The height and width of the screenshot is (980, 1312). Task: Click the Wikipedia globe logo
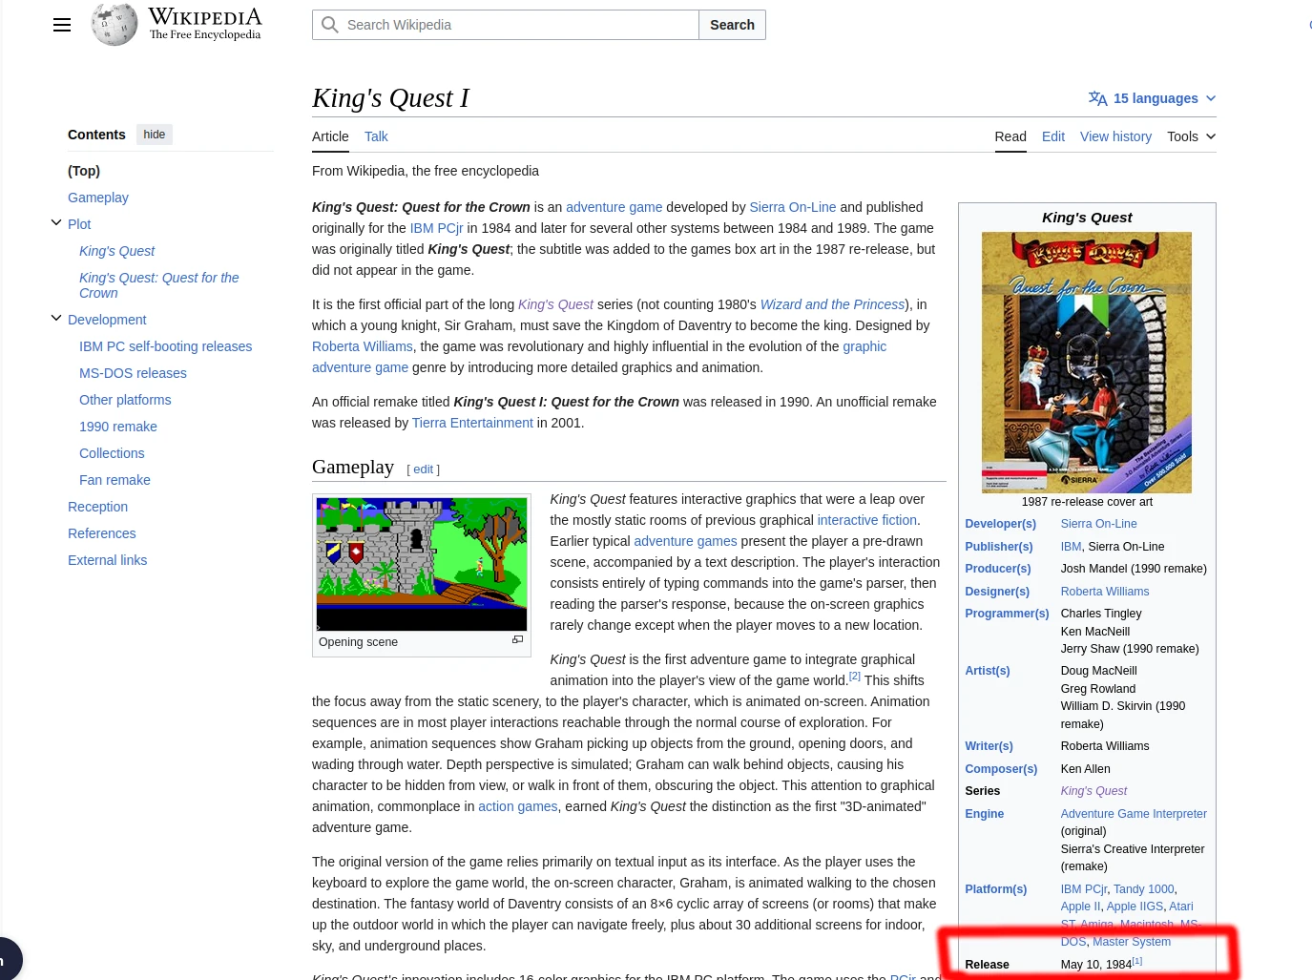pos(115,25)
